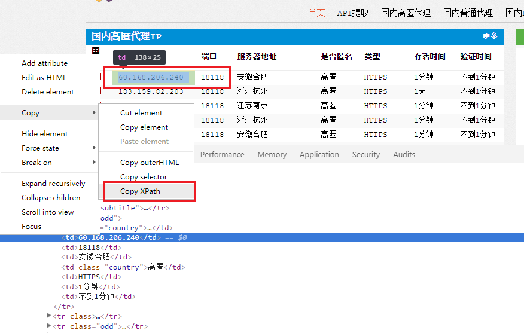Select Delete element menu entry
Viewport: 524px width, 333px height.
[x=47, y=92]
